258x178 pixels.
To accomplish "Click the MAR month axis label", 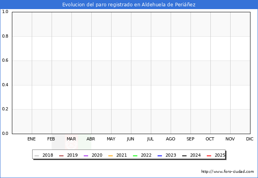I will click(x=71, y=139).
